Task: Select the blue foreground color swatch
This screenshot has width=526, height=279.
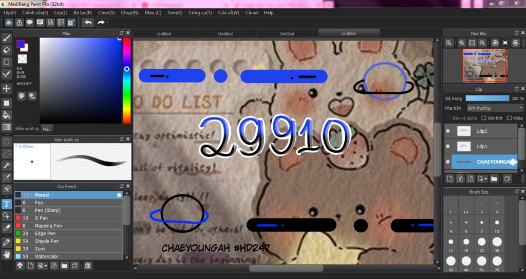Action: pyautogui.click(x=21, y=44)
